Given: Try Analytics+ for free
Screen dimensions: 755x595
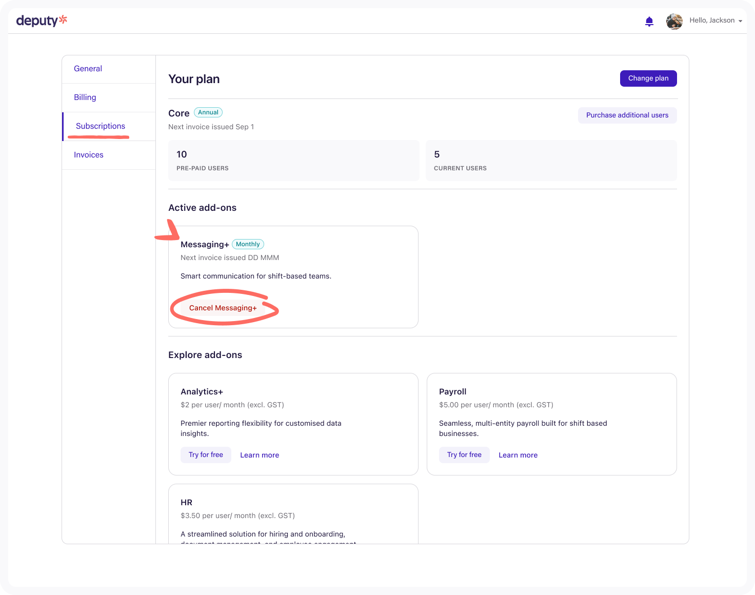Looking at the screenshot, I should tap(206, 455).
